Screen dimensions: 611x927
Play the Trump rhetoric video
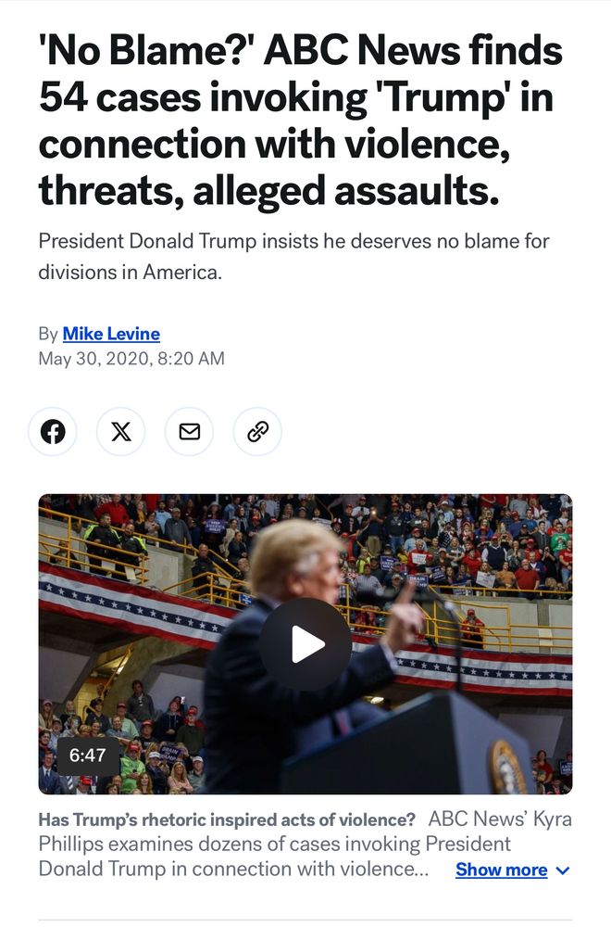[305, 644]
